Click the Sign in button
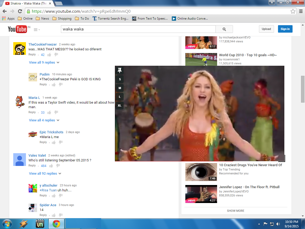 [285, 29]
